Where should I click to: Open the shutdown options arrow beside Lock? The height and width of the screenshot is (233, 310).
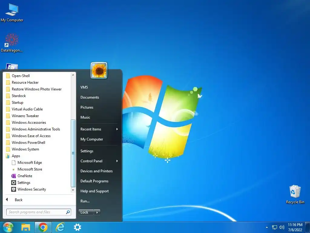click(x=97, y=212)
